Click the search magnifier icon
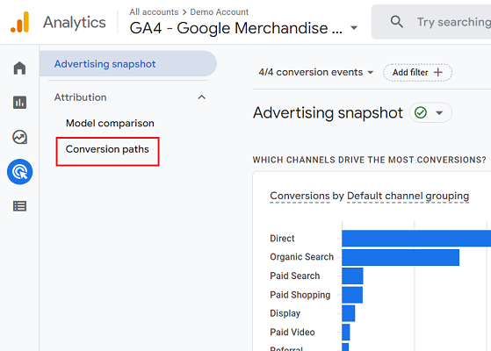This screenshot has width=491, height=351. tap(397, 22)
